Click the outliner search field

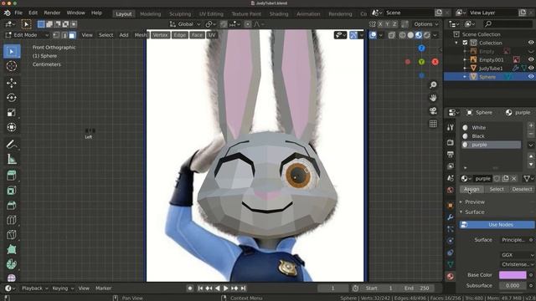508,24
